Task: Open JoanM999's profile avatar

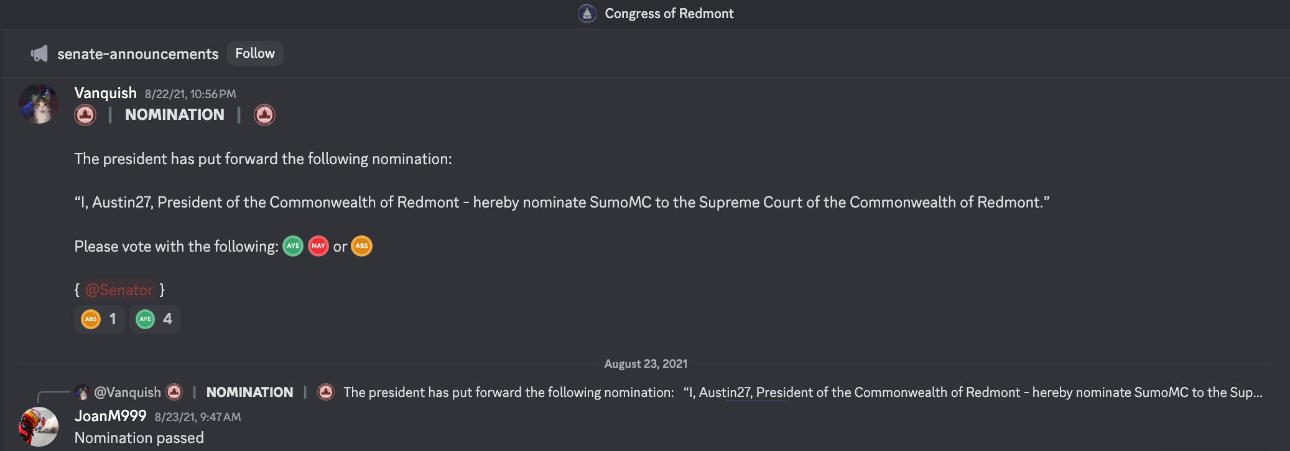Action: pyautogui.click(x=39, y=427)
